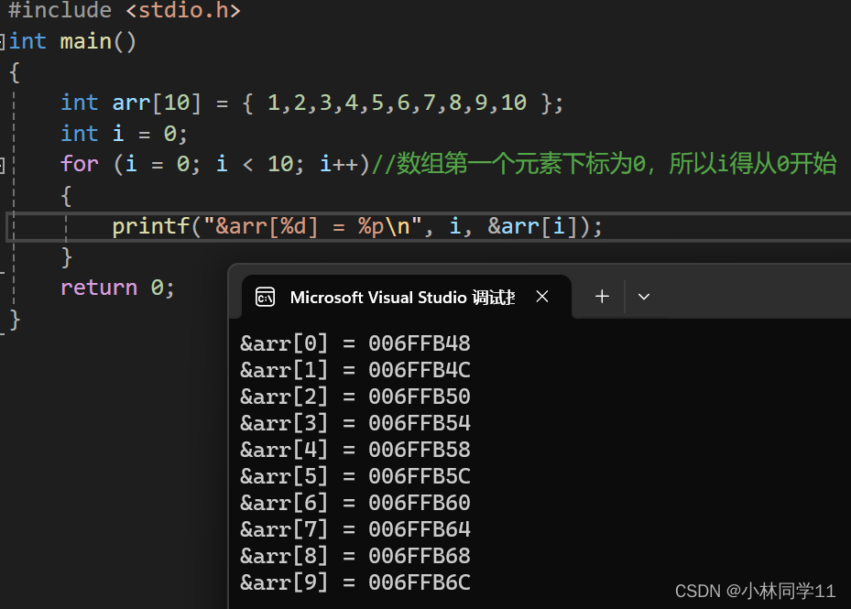Click the int i = 0; declaration

tap(124, 134)
